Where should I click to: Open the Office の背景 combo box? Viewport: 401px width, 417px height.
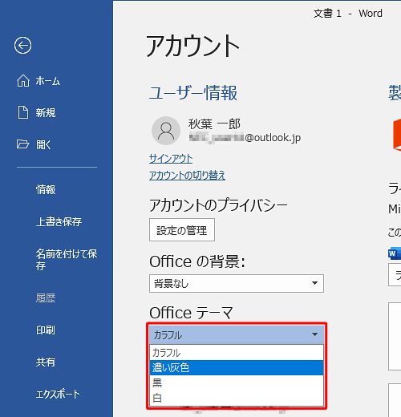click(x=237, y=283)
